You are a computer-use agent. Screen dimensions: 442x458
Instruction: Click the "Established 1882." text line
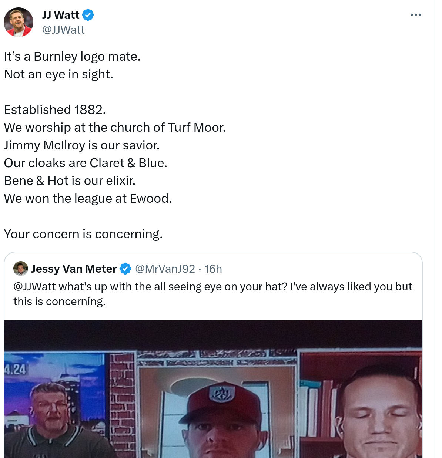tap(55, 110)
